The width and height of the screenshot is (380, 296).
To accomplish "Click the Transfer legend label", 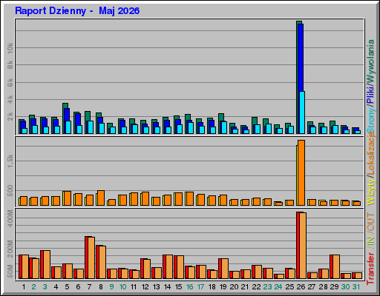I will pyautogui.click(x=370, y=269).
